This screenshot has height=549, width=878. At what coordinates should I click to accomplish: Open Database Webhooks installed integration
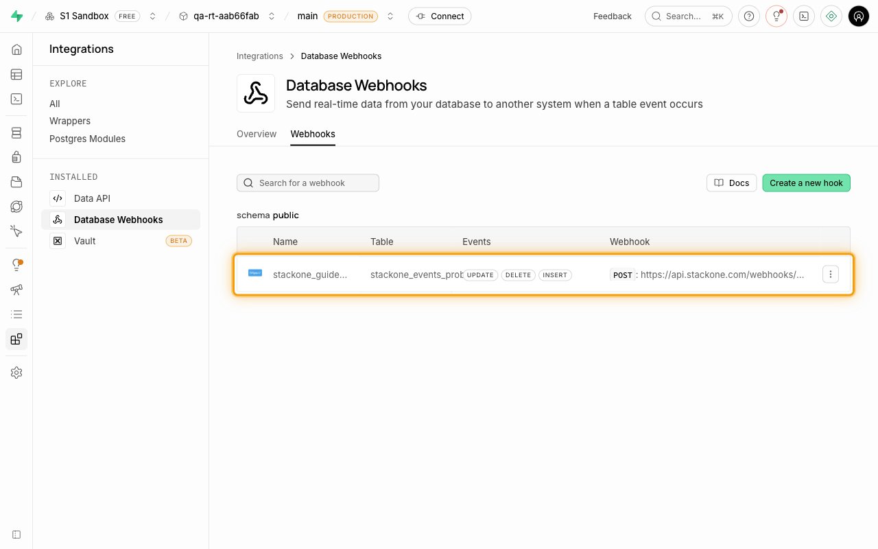[121, 220]
